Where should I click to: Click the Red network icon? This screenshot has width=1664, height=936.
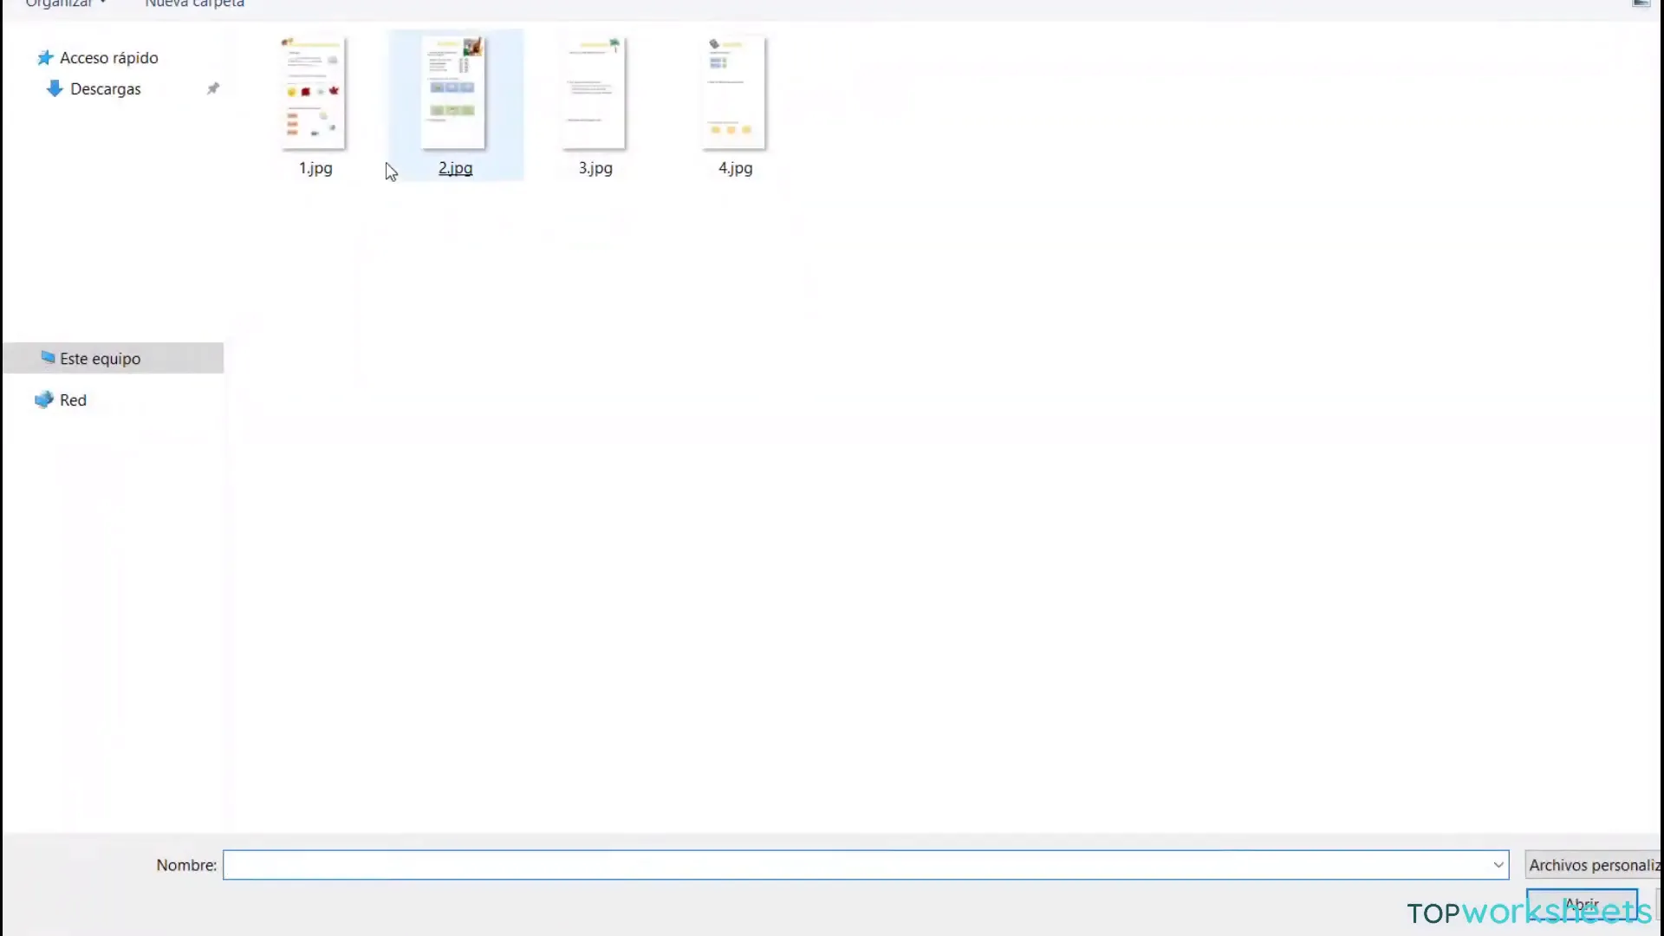[44, 399]
